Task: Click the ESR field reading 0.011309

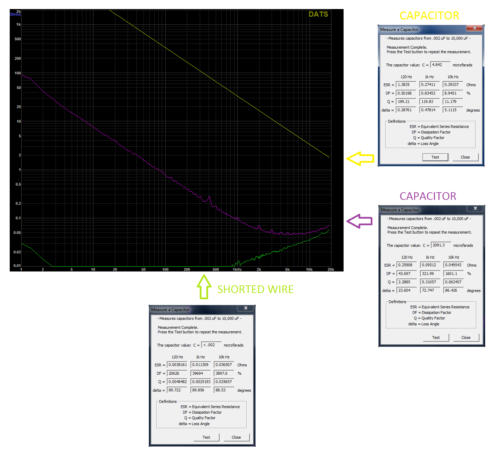Action: click(x=201, y=365)
